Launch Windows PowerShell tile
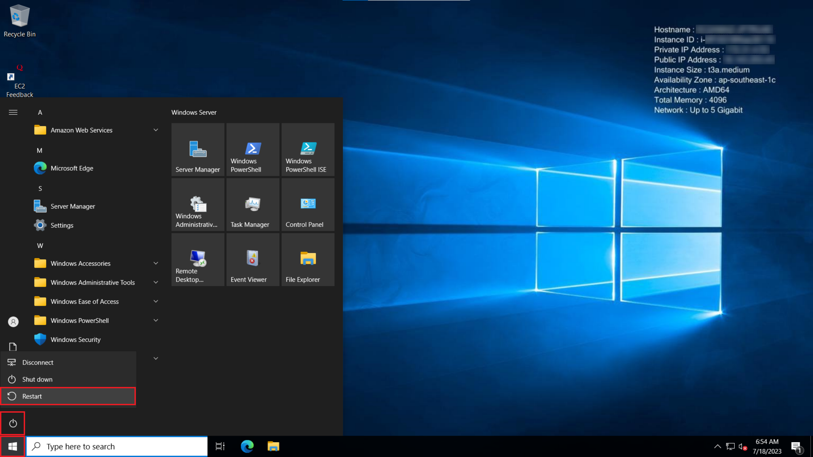Image resolution: width=813 pixels, height=457 pixels. tap(253, 150)
